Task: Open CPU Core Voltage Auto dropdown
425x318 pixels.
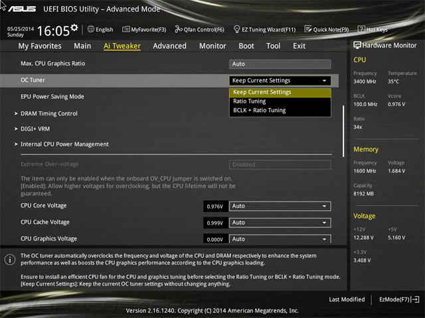Action: click(x=280, y=206)
